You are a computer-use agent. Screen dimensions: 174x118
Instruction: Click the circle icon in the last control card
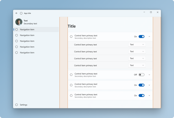pos(71,96)
